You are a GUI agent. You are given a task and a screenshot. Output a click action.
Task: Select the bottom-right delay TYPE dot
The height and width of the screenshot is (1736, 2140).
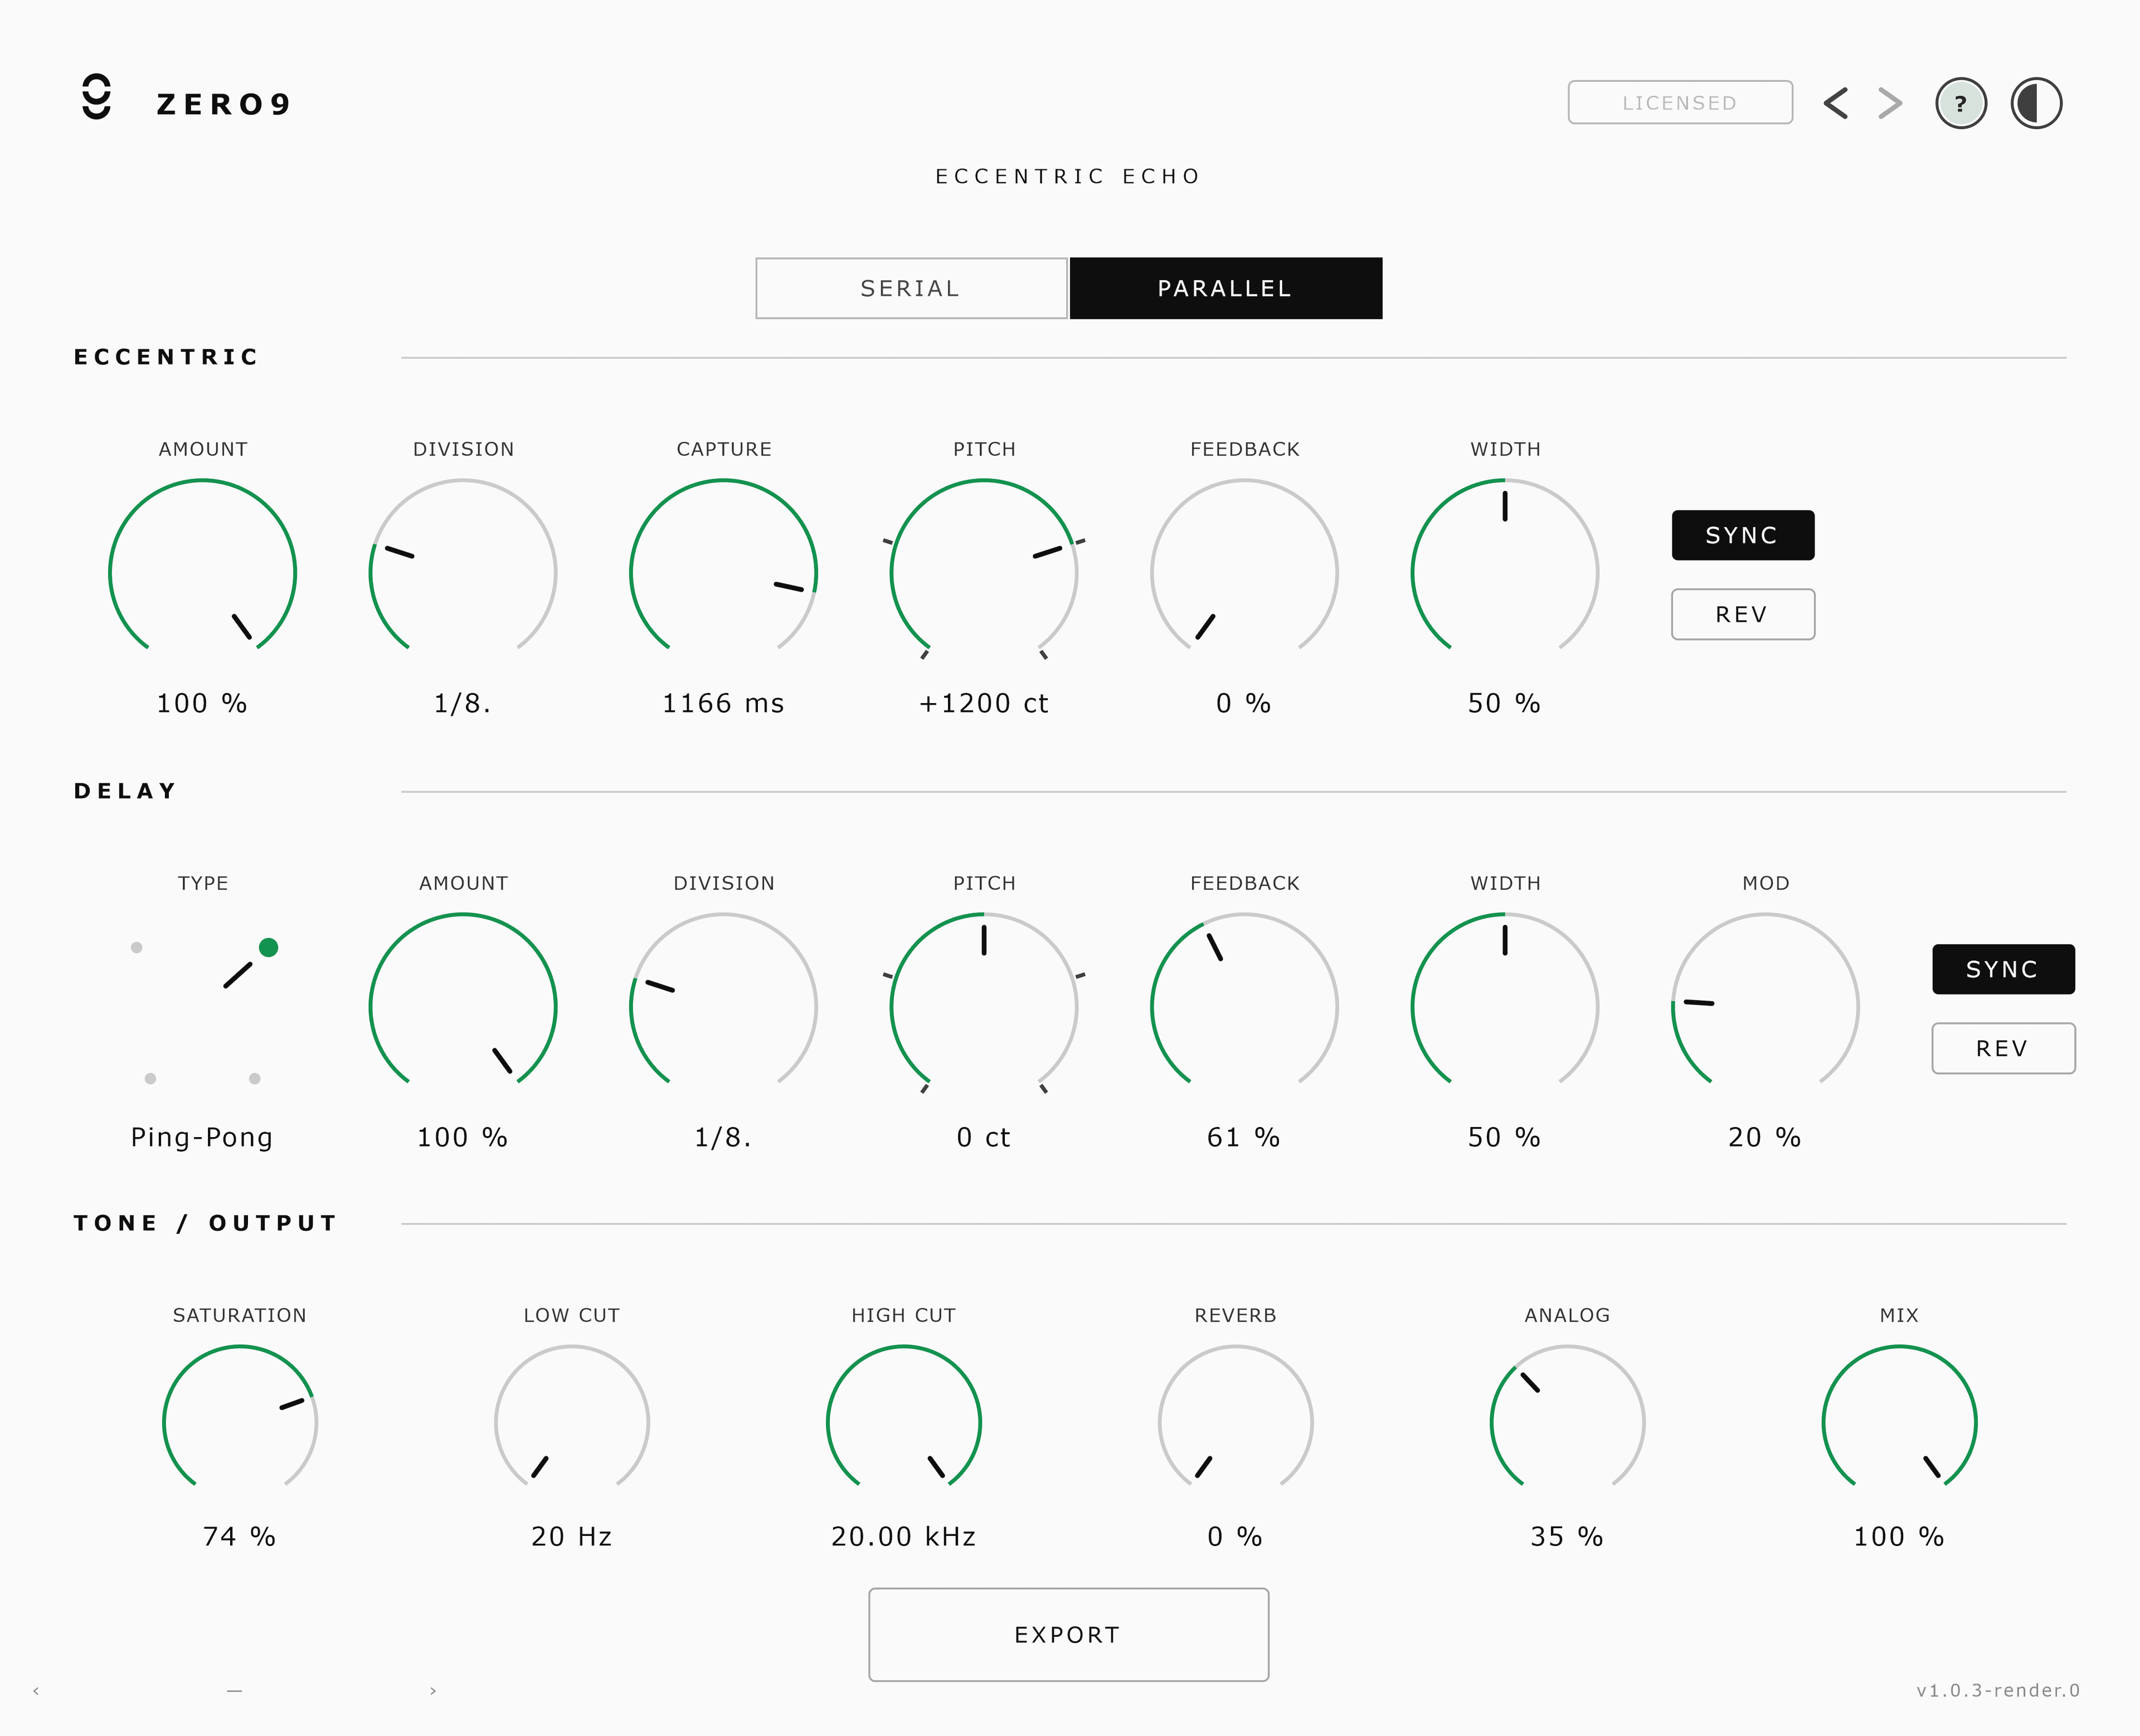[x=255, y=1078]
